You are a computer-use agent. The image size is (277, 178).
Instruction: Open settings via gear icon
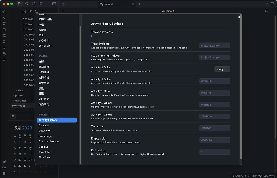pos(4,173)
